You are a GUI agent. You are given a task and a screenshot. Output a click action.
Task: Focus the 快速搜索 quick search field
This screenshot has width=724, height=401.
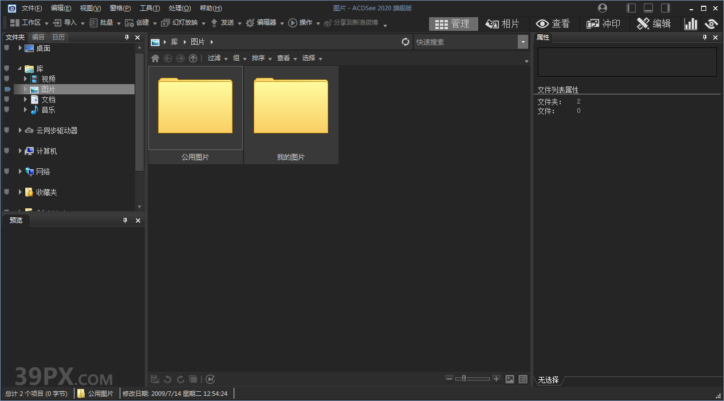click(x=466, y=42)
